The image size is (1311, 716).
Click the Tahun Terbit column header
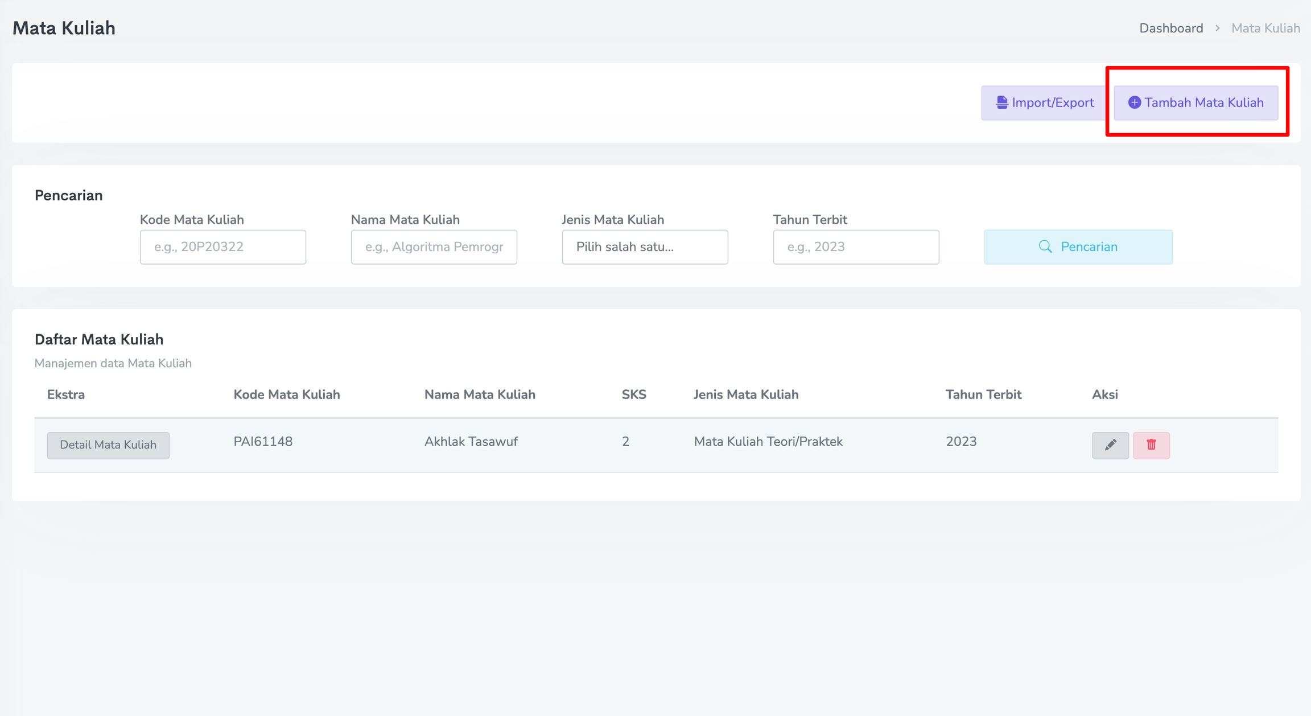tap(983, 394)
